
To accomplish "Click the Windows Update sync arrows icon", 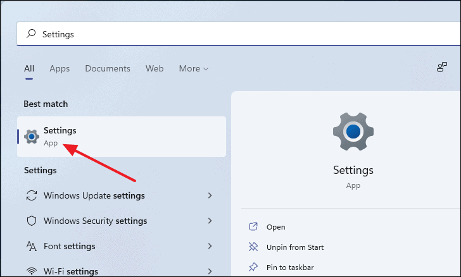I will tap(32, 195).
